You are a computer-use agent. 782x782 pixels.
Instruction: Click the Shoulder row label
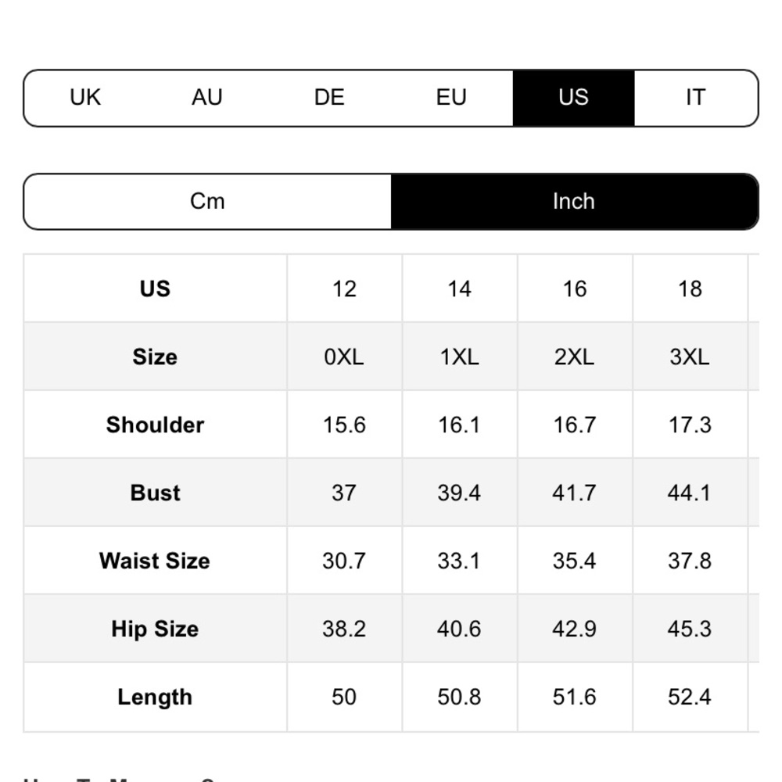(155, 425)
